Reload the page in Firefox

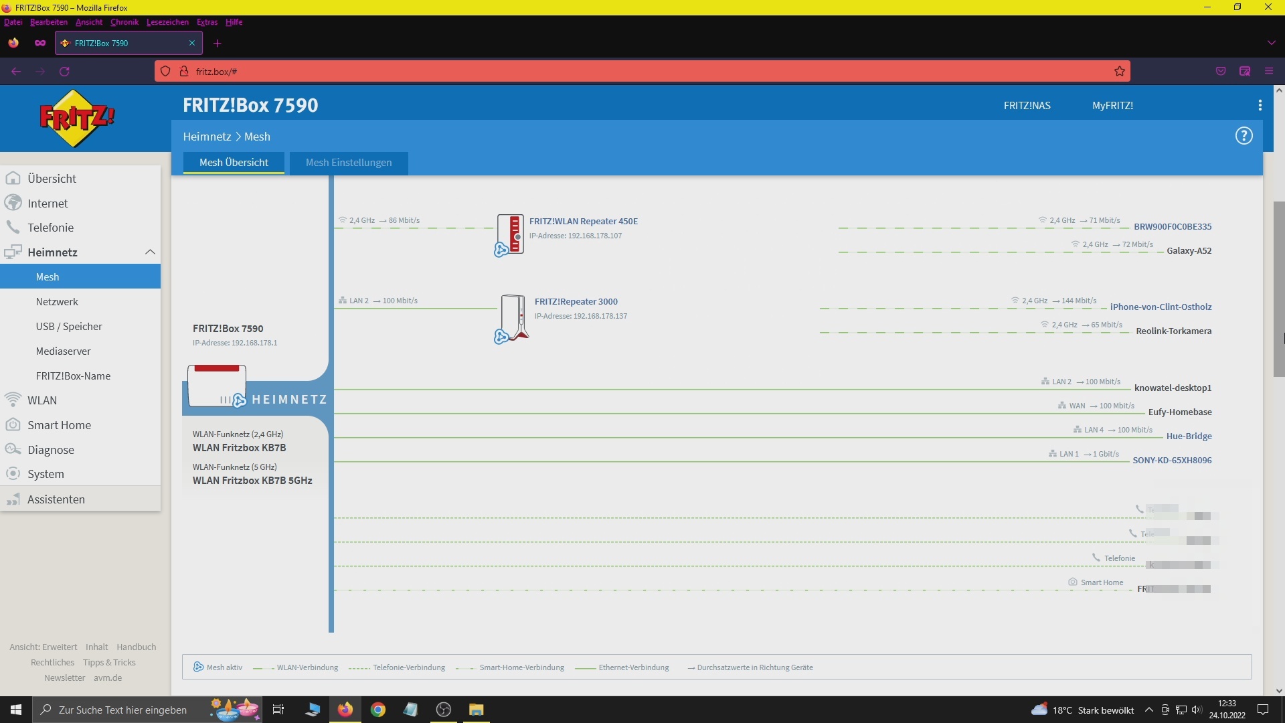tap(64, 72)
